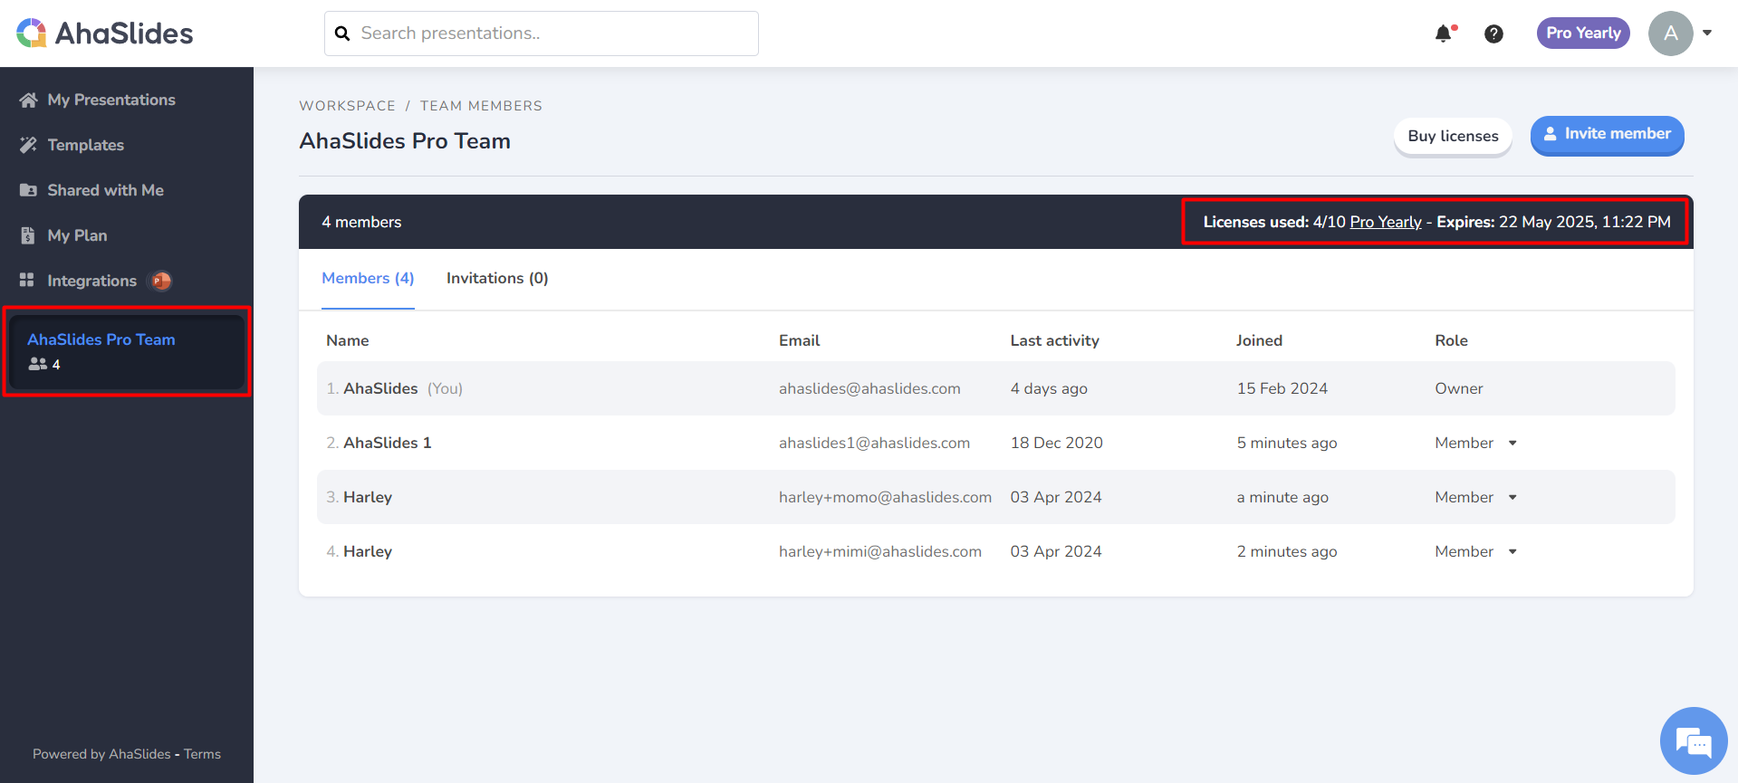The height and width of the screenshot is (783, 1738).
Task: Click the team members count icon
Action: (x=37, y=364)
